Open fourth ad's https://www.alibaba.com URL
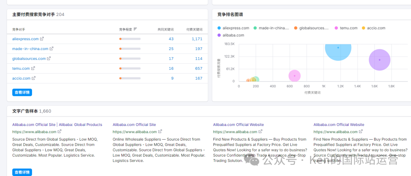This screenshot has width=411, height=176. tap(336, 132)
